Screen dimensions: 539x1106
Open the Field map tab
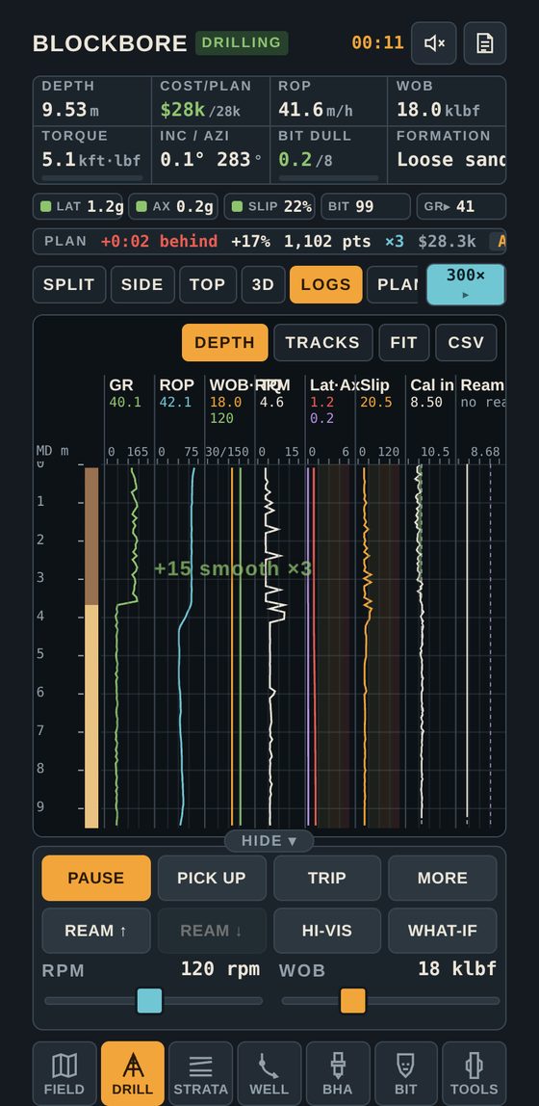(64, 1073)
